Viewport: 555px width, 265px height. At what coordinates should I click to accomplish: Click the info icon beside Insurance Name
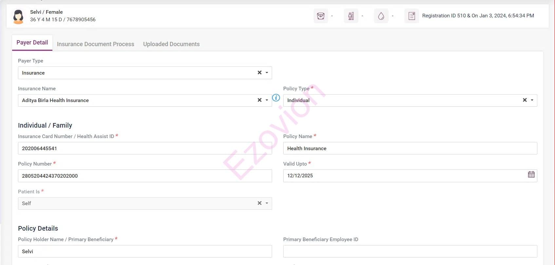pyautogui.click(x=276, y=98)
